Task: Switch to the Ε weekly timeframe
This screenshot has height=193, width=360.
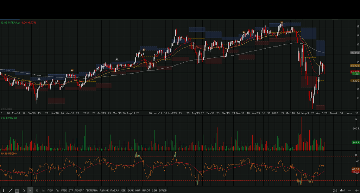Action: pos(37,190)
